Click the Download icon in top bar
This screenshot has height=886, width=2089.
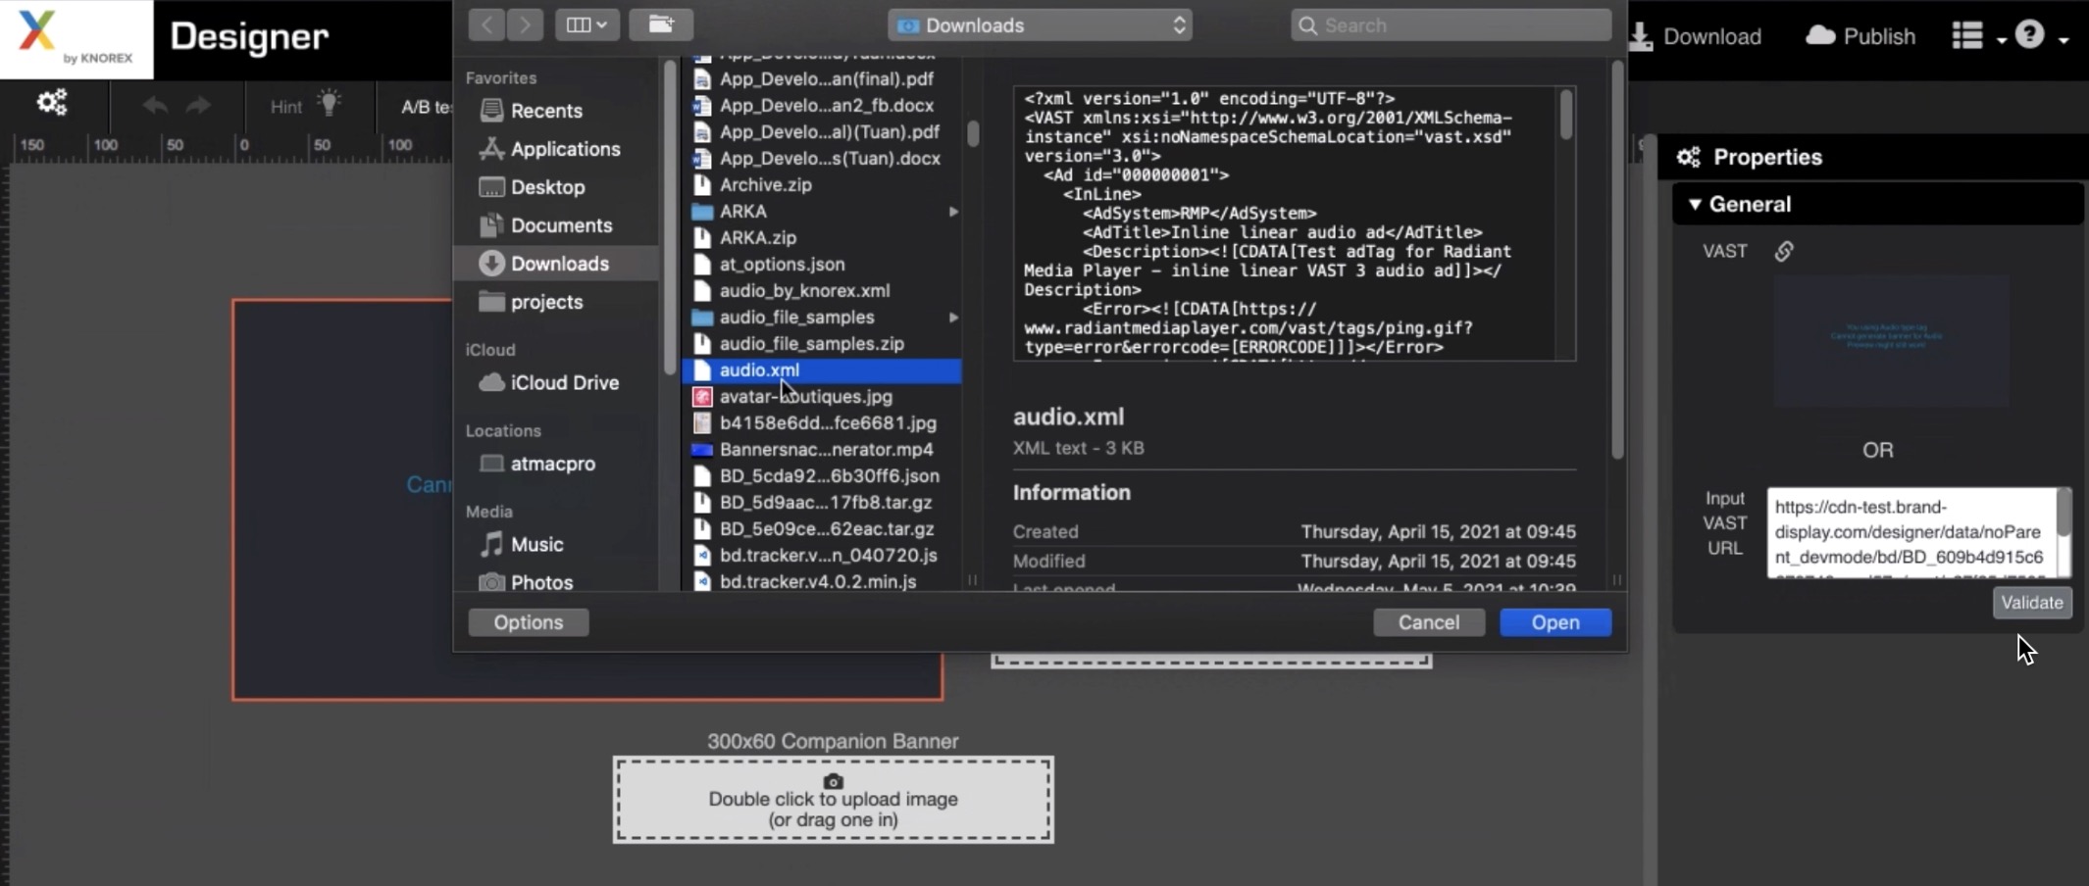[1640, 36]
